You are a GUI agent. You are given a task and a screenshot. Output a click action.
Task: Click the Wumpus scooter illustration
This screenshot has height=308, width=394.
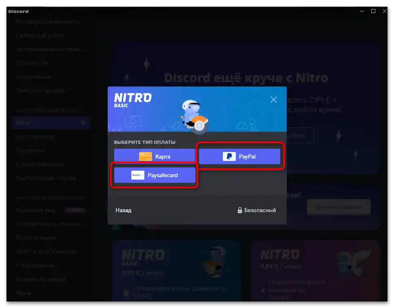tap(194, 116)
